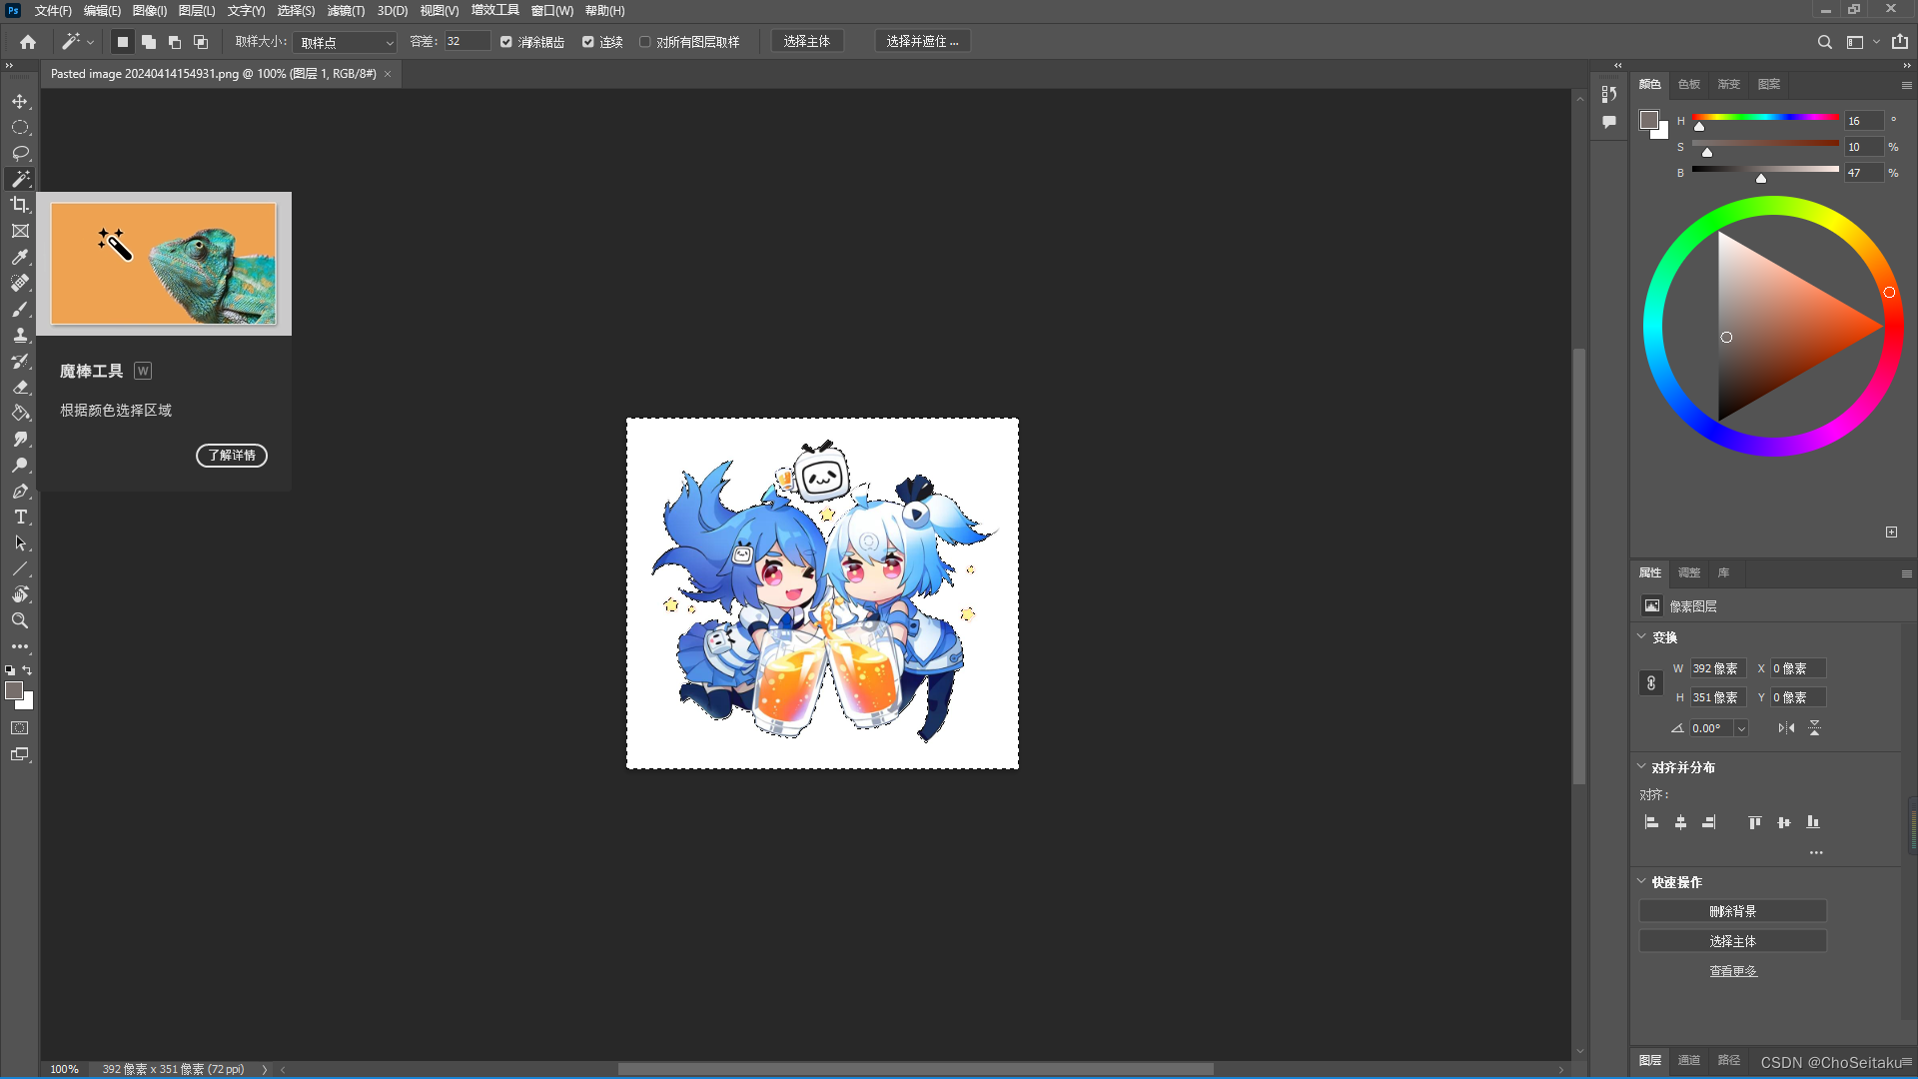Click the hue slider in Color panel
This screenshot has height=1079, width=1918.
tap(1765, 118)
